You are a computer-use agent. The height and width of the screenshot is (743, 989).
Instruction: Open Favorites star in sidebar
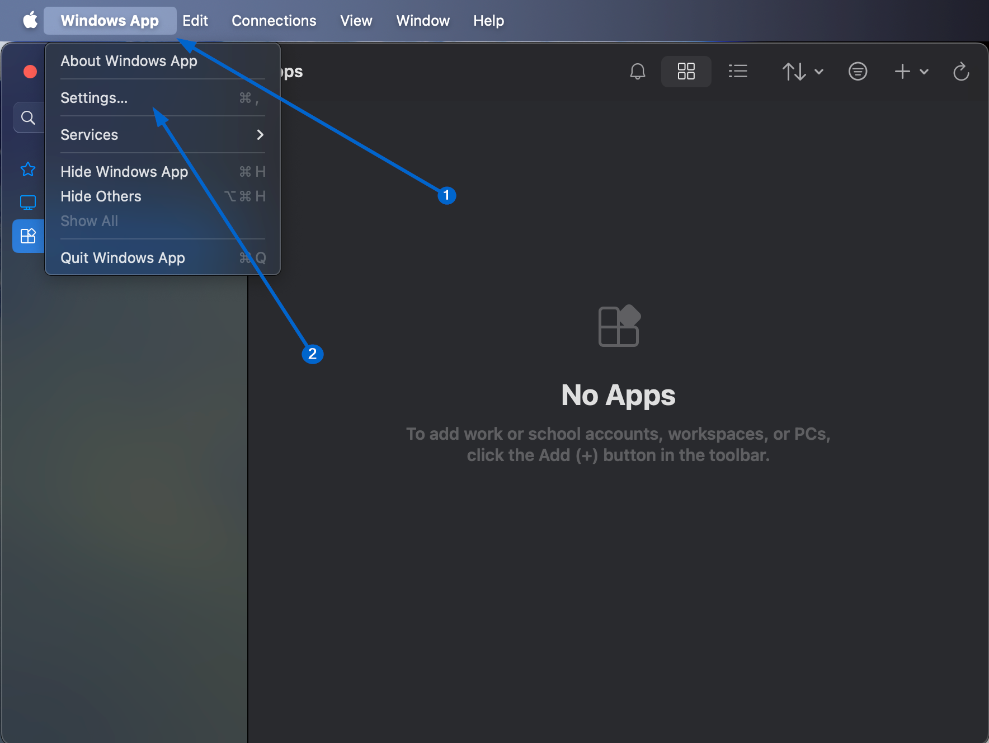pos(28,169)
